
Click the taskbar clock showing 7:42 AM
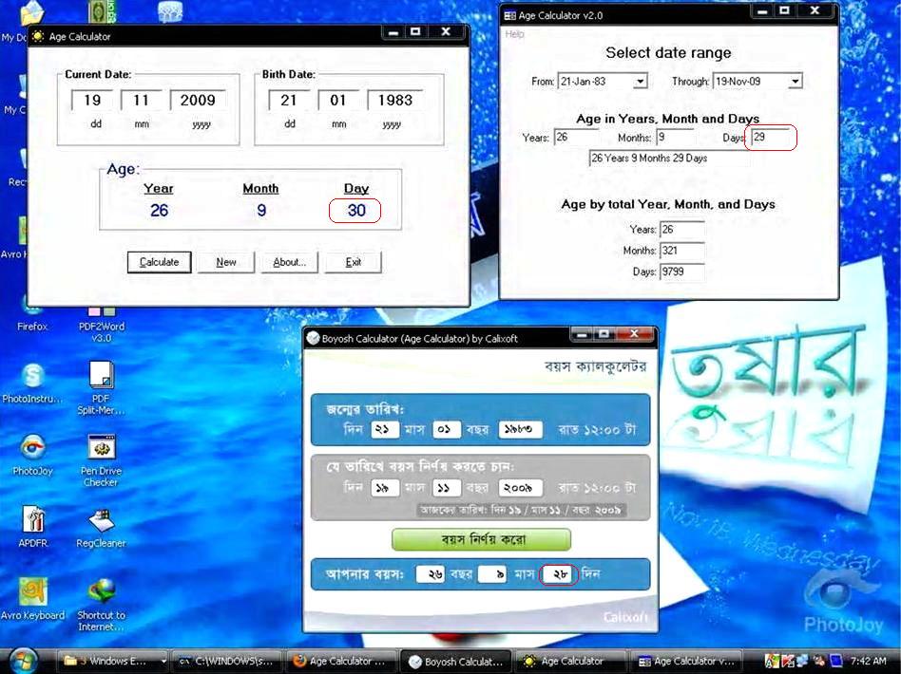[868, 662]
